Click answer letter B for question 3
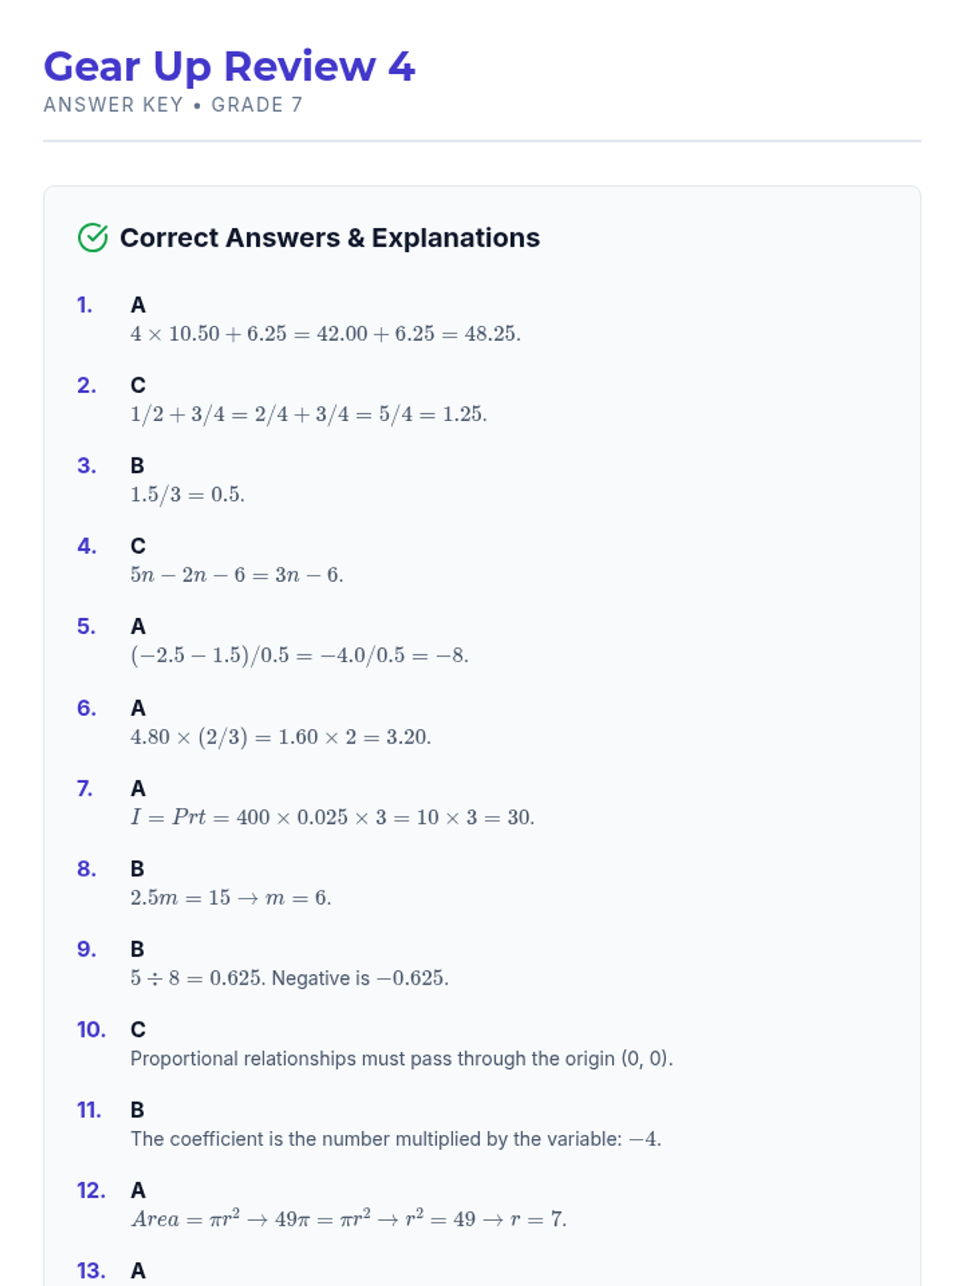This screenshot has height=1286, width=964. 137,466
